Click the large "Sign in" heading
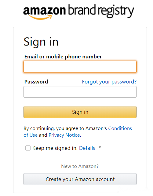 pos(41,42)
